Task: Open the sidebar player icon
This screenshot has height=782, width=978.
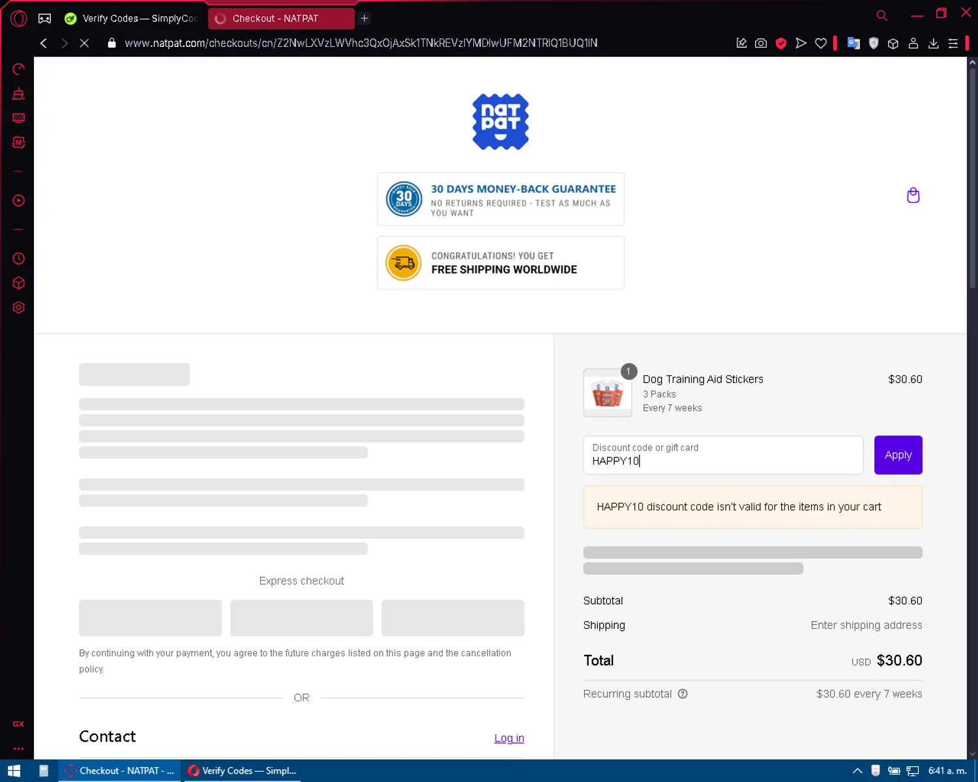Action: click(18, 201)
